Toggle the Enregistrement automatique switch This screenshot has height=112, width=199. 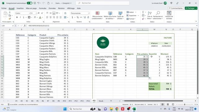30,3
